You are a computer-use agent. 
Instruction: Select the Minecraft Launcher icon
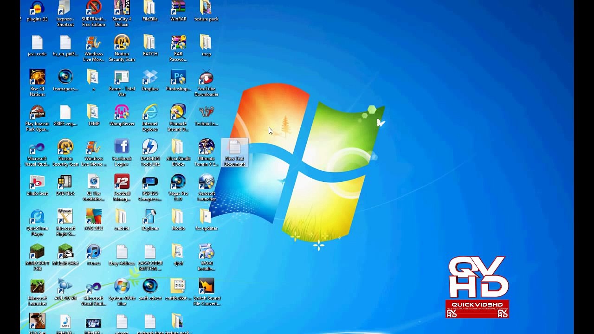pyautogui.click(x=37, y=292)
